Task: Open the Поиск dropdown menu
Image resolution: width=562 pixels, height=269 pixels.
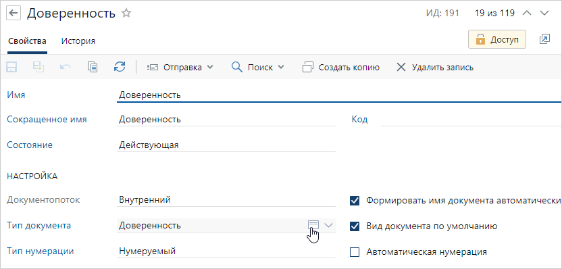Action: click(258, 68)
